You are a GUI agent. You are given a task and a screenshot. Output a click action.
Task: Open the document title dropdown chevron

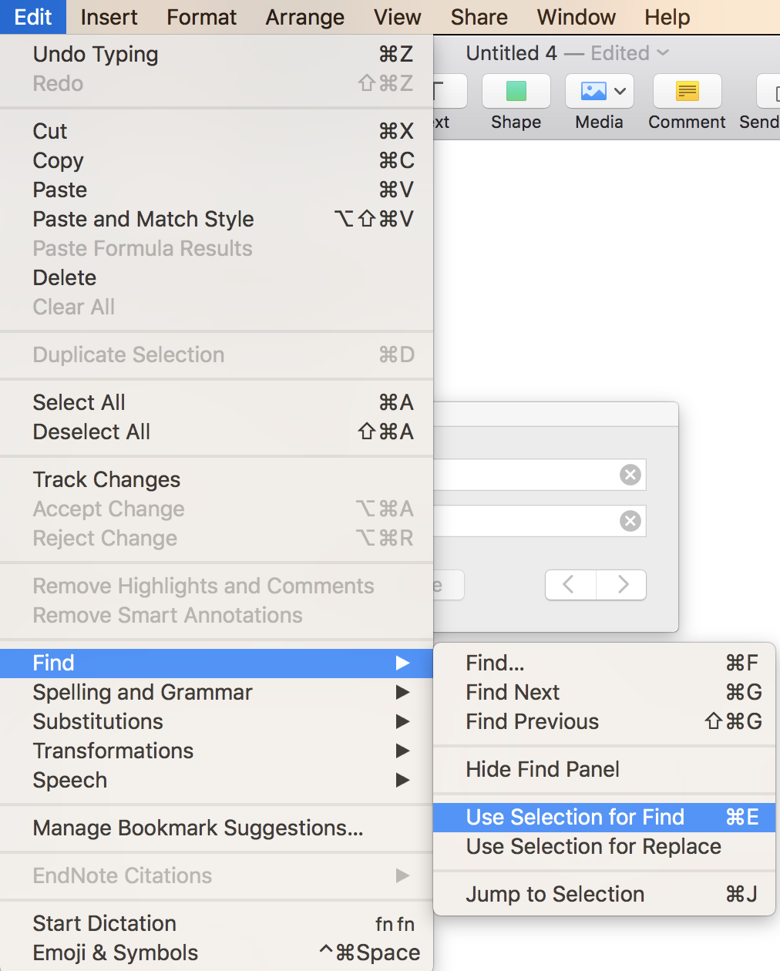coord(663,53)
